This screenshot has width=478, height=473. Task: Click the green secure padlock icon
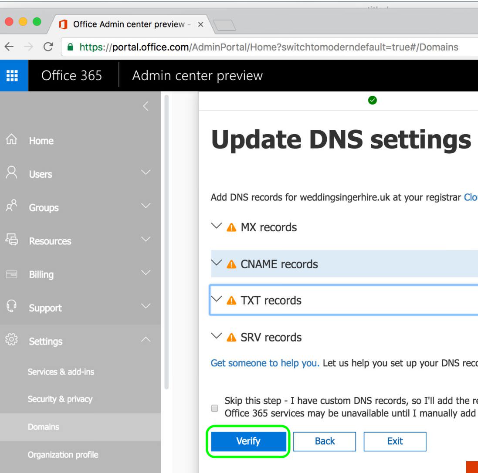click(x=71, y=47)
